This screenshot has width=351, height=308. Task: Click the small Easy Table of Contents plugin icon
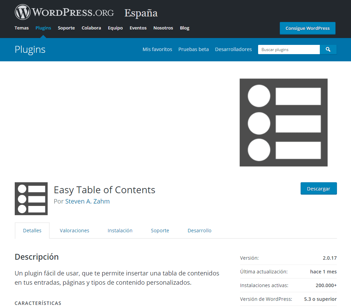[x=31, y=199]
